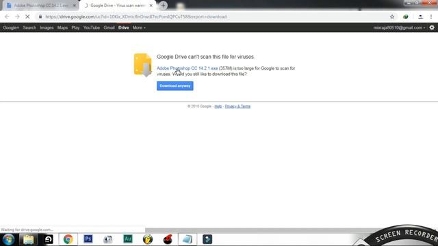
Task: Open Maps in the Google bar
Action: pyautogui.click(x=62, y=27)
